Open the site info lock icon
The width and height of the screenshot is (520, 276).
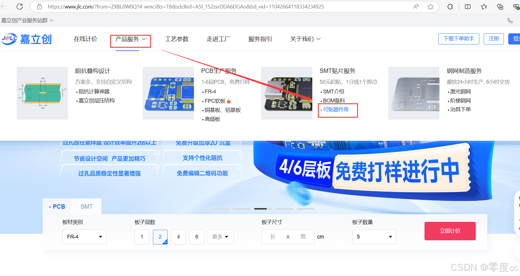coord(39,6)
